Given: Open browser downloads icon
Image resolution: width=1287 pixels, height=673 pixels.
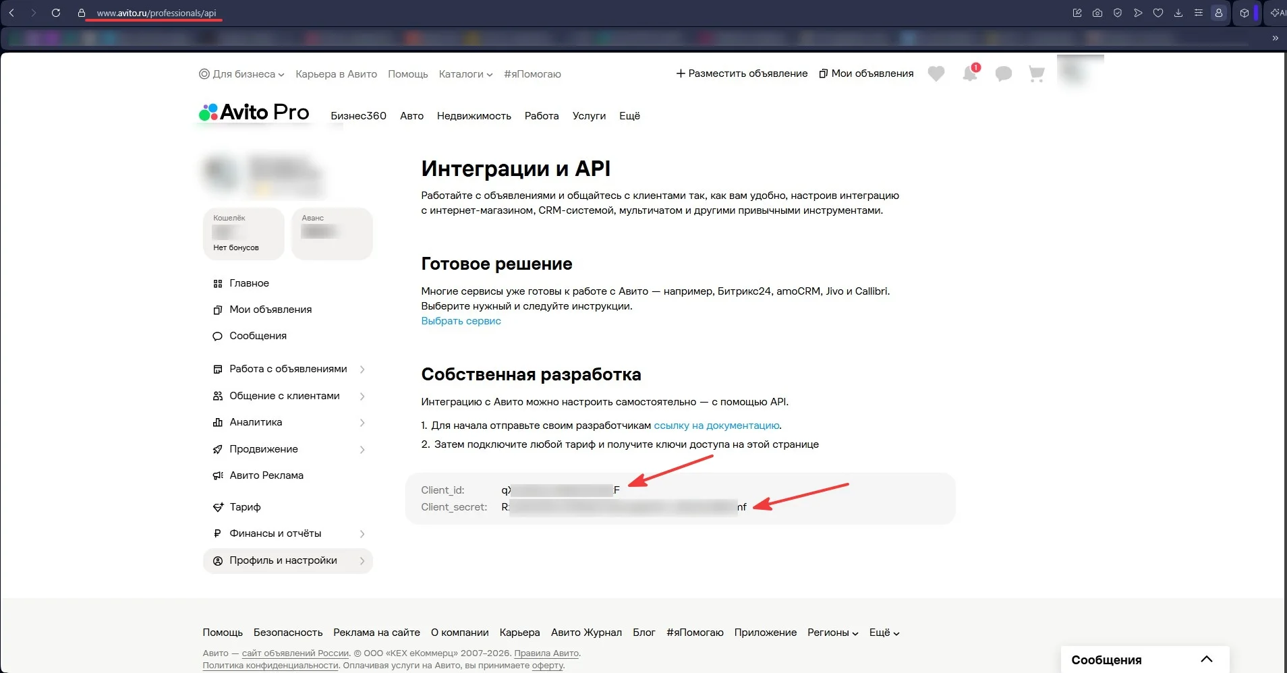Looking at the screenshot, I should tap(1178, 13).
